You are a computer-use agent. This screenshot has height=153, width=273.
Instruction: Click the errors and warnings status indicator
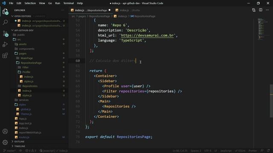[31, 150]
